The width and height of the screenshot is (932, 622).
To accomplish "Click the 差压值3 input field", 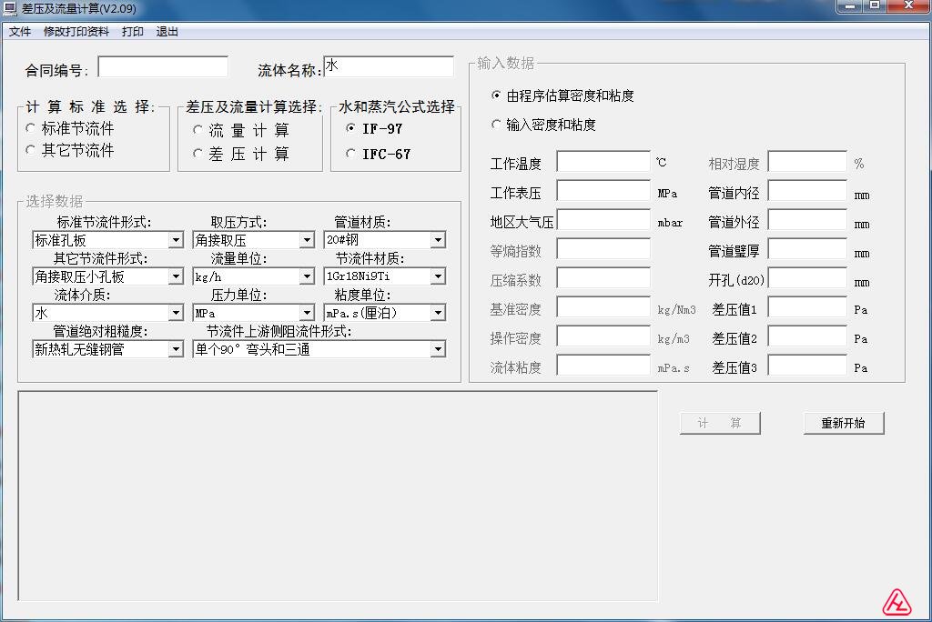I will pyautogui.click(x=807, y=366).
